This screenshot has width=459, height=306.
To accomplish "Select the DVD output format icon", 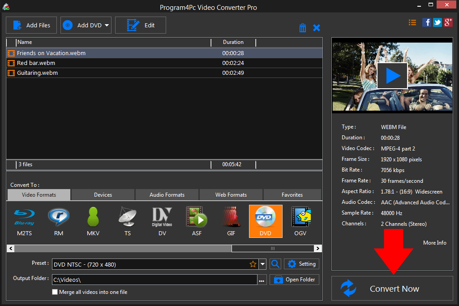I will pyautogui.click(x=265, y=221).
